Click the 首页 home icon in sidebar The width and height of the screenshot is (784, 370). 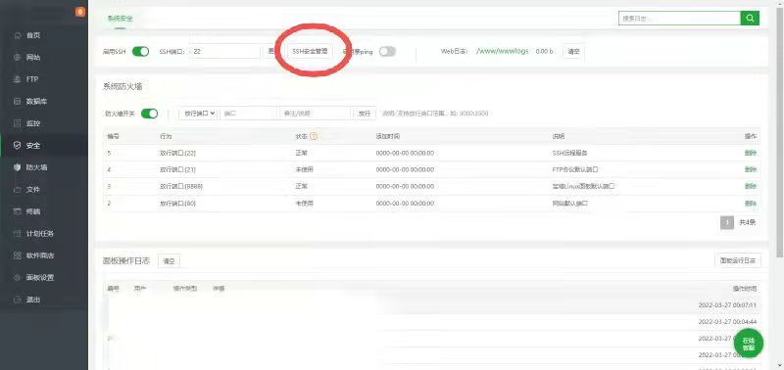[x=18, y=36]
